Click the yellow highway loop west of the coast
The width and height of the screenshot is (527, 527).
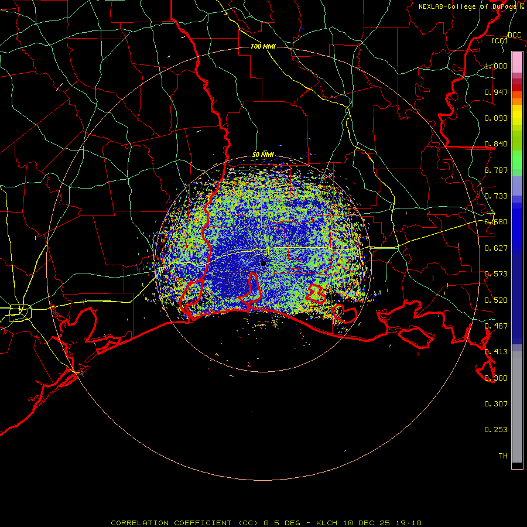click(x=20, y=312)
